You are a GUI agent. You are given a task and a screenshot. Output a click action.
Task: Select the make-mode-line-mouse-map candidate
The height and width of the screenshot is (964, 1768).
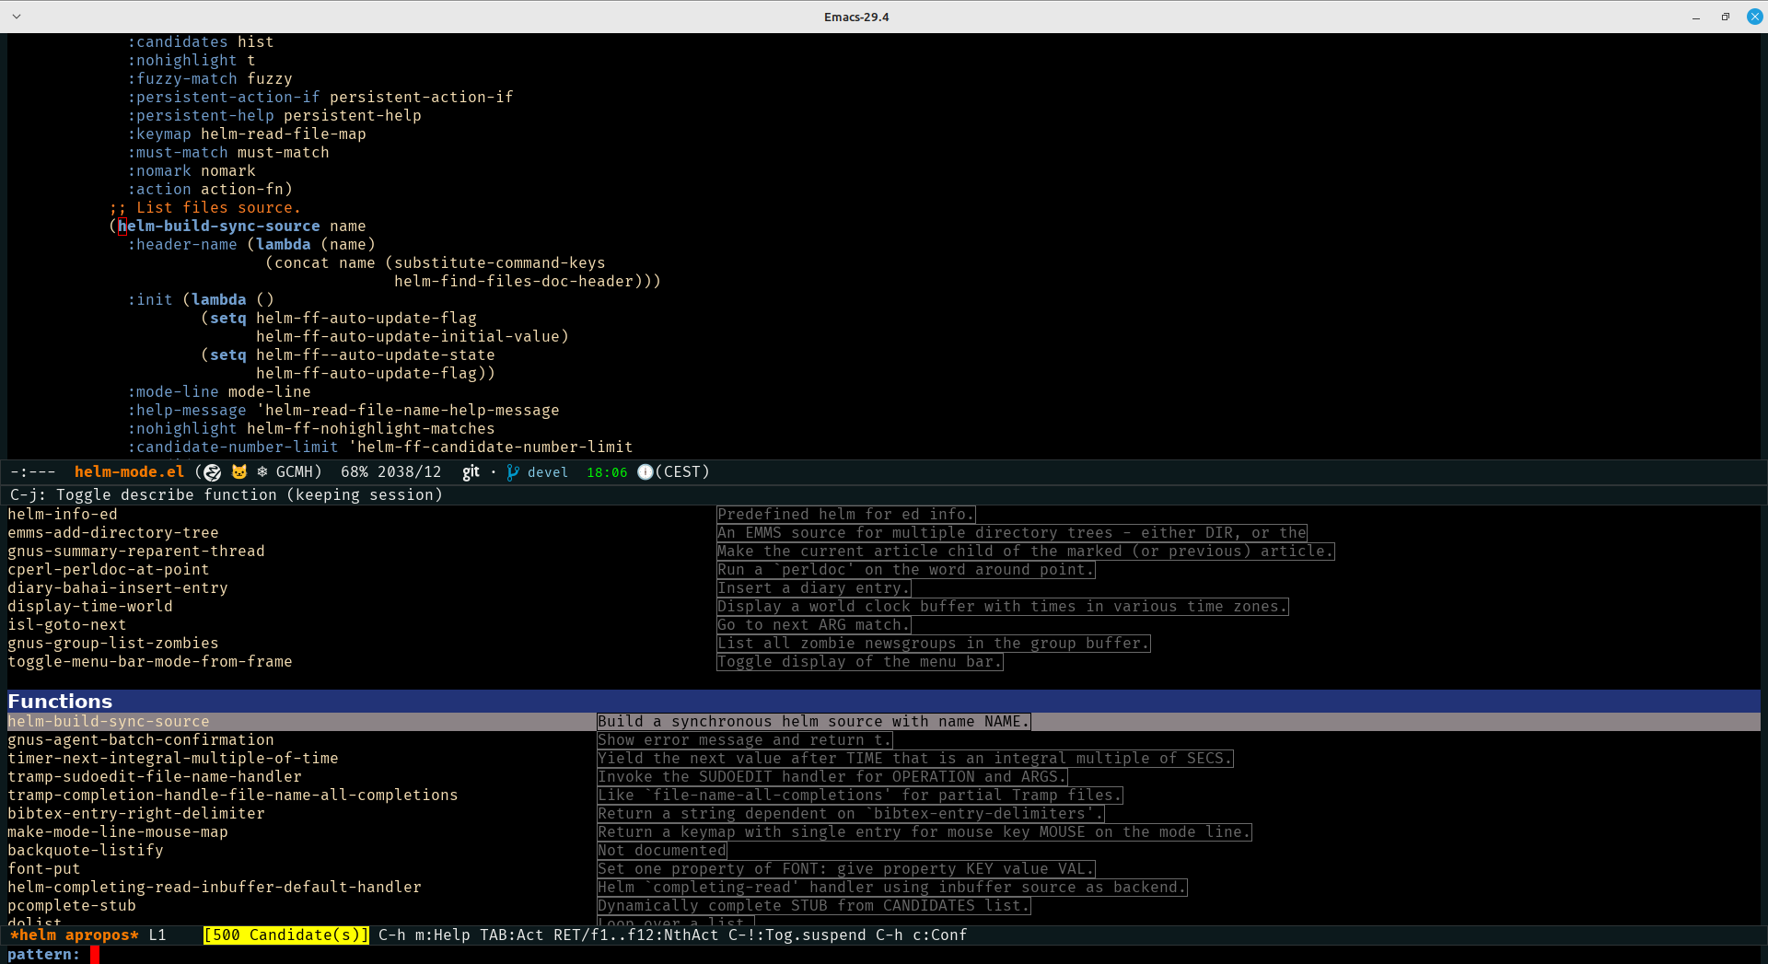pyautogui.click(x=118, y=832)
